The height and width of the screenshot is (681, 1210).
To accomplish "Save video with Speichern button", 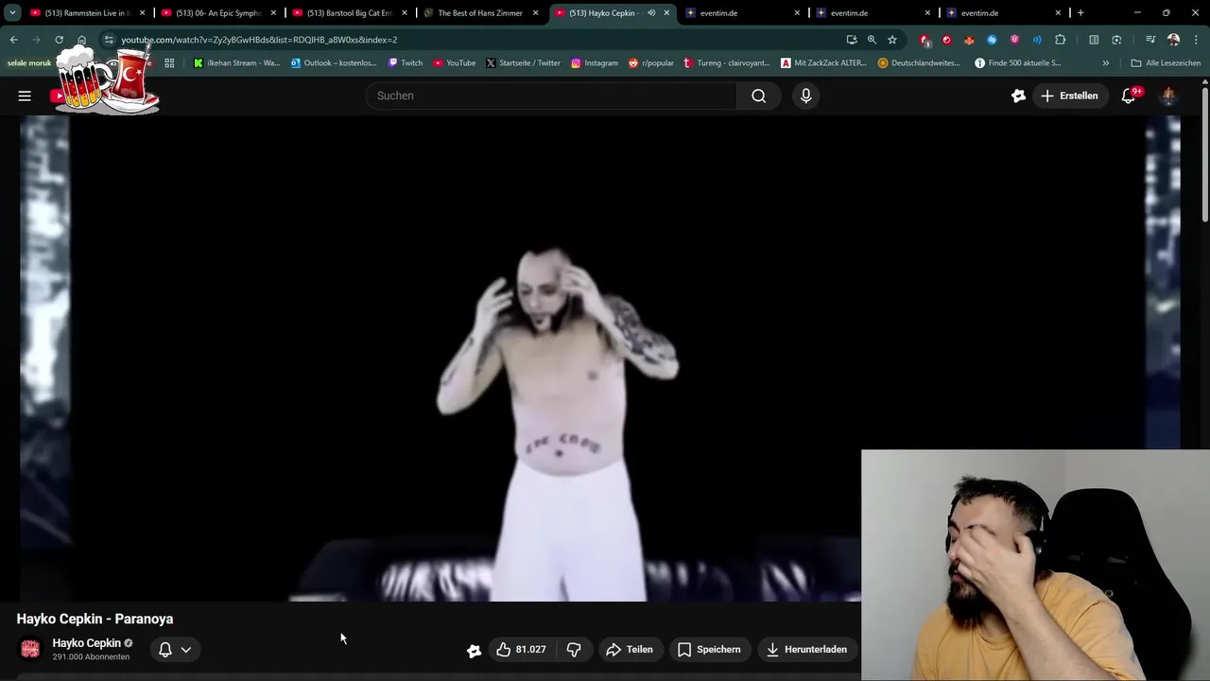I will point(709,649).
